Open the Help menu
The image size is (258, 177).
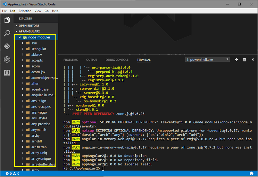55,11
